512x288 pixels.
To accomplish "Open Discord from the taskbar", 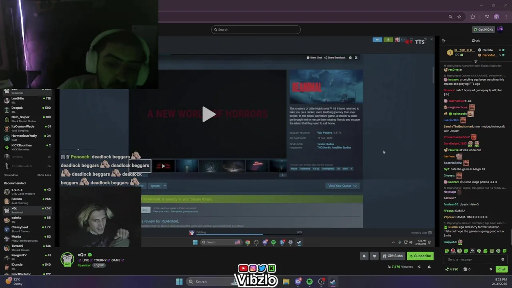I will point(298,282).
